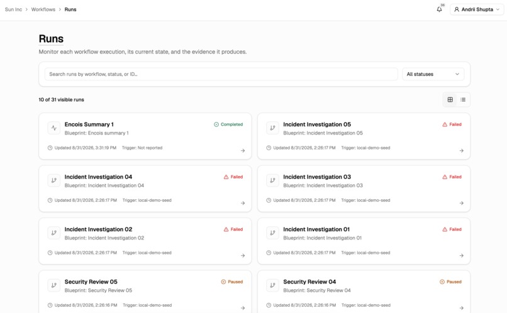This screenshot has width=507, height=313.
Task: Click the Incident Investigation 04 branch icon
Action: (x=54, y=180)
